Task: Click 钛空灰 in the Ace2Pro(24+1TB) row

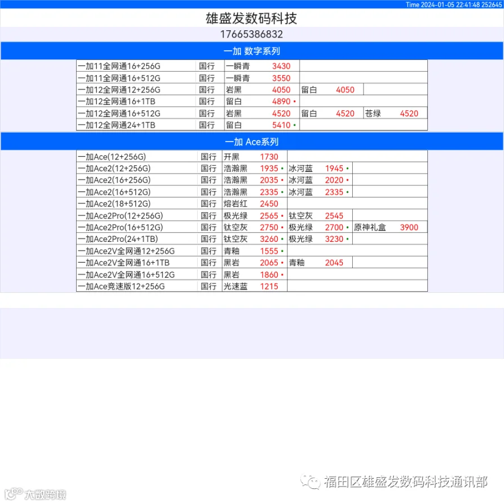Action: [x=236, y=239]
